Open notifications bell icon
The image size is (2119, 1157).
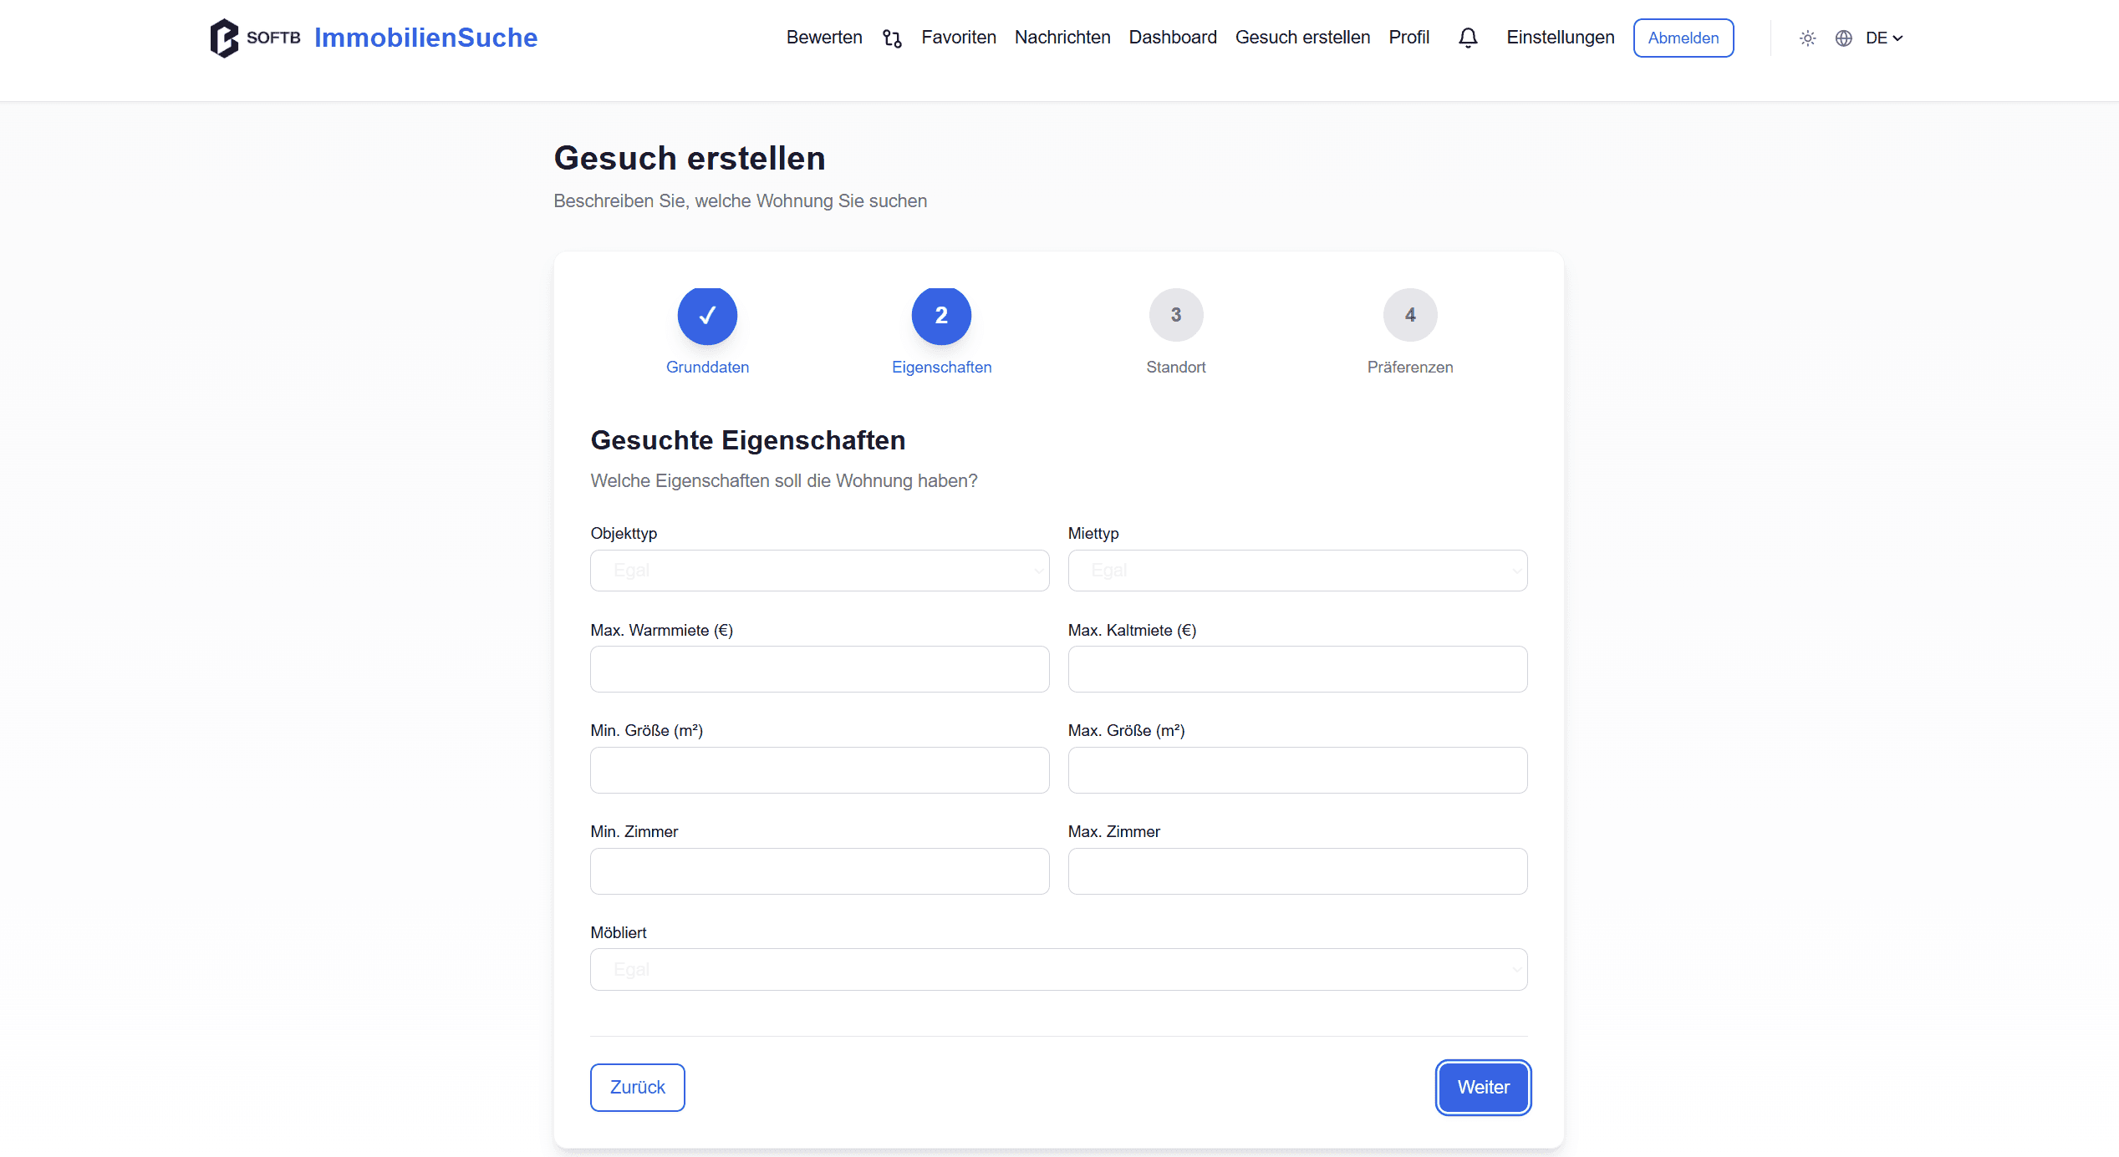(x=1468, y=38)
